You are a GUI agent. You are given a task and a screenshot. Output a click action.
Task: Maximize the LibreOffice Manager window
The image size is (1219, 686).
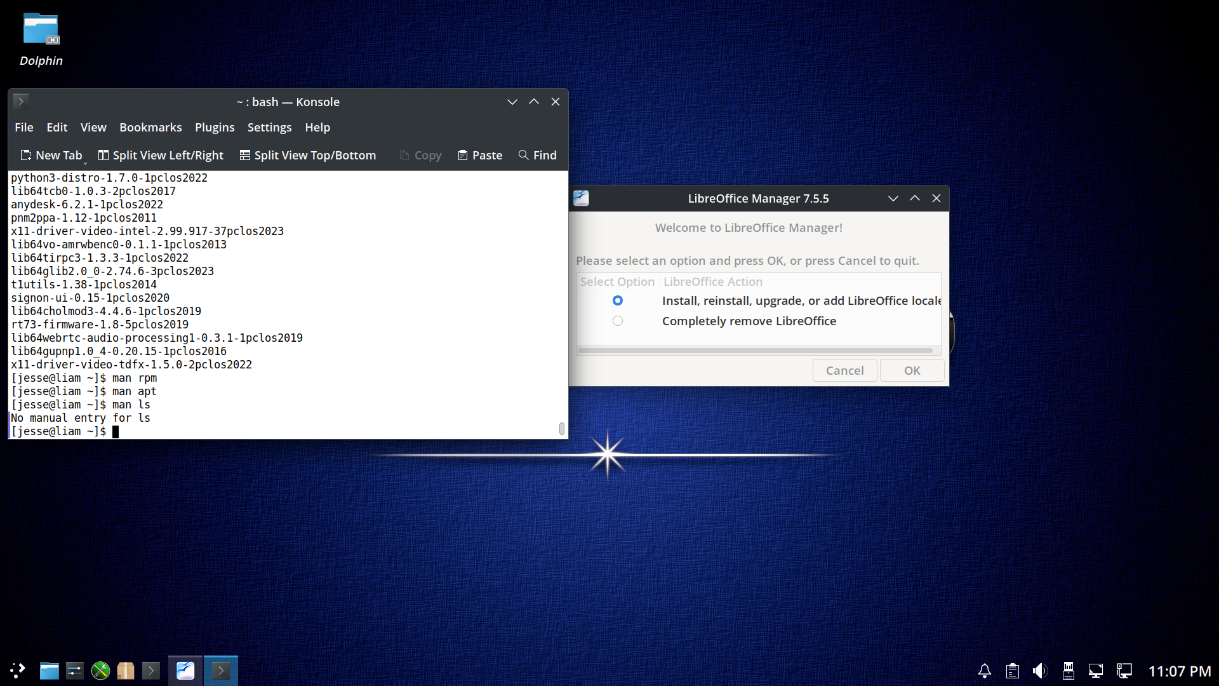[915, 198]
